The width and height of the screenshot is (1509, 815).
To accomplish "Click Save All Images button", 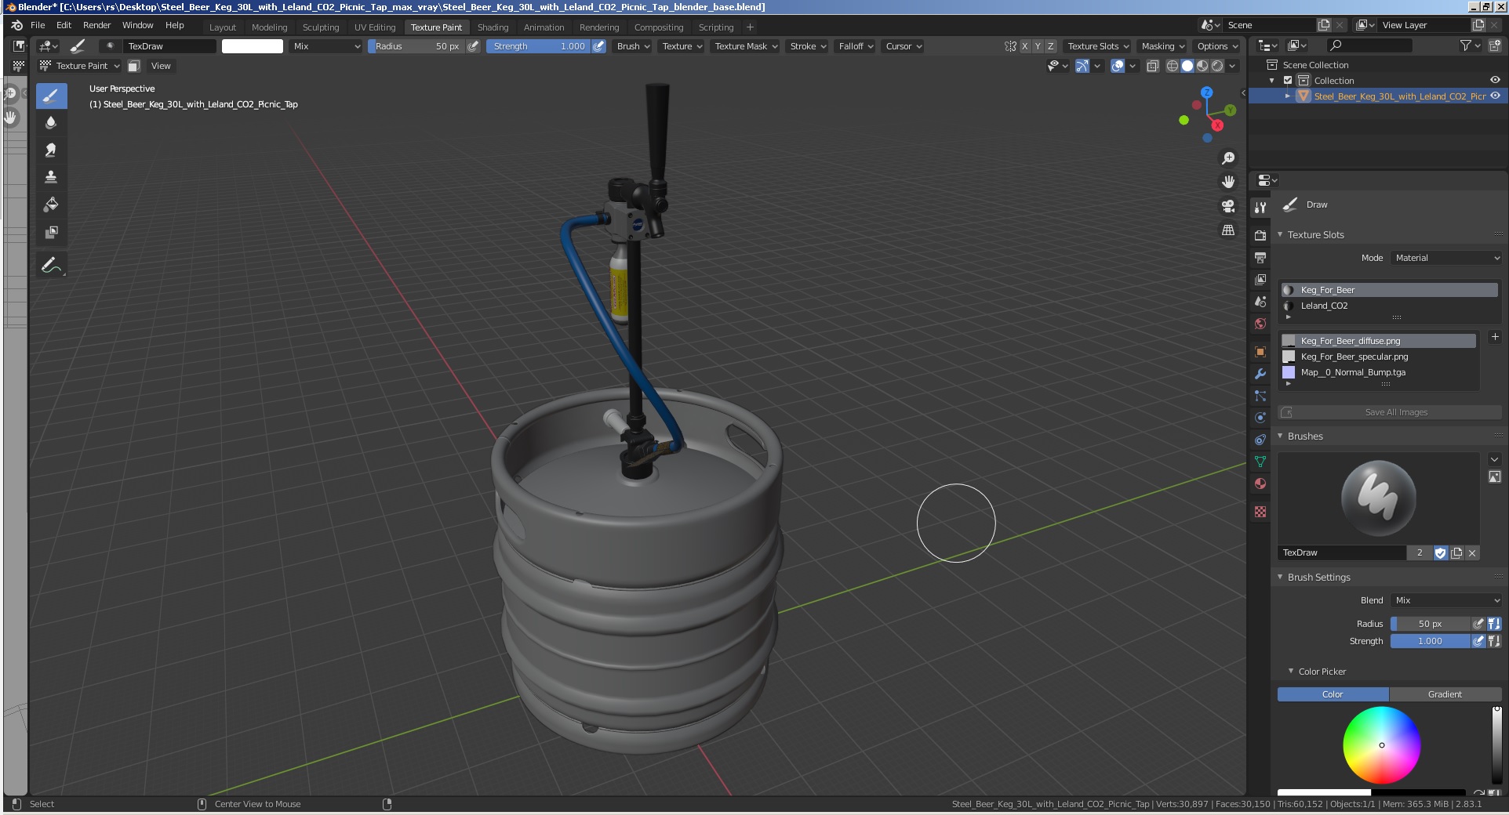I will tap(1389, 412).
